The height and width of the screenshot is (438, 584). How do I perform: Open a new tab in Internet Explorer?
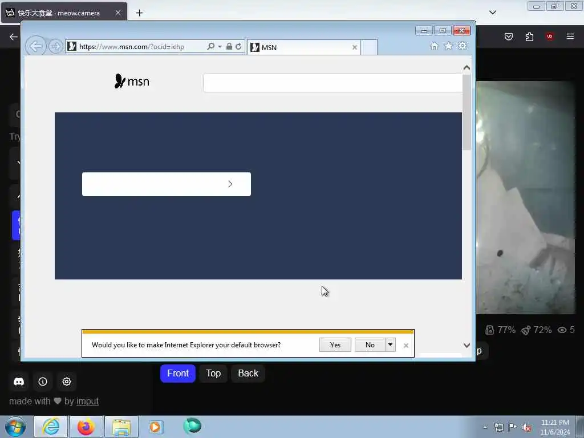coord(369,47)
